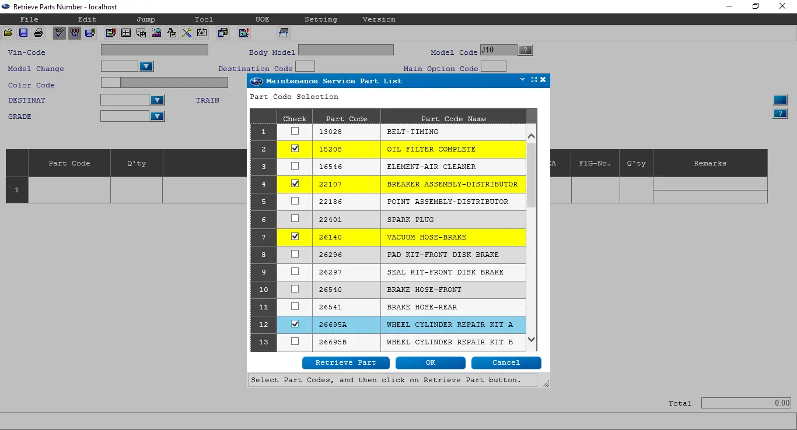Open the customer search person icon
Viewport: 797px width, 430px height.
click(156, 33)
